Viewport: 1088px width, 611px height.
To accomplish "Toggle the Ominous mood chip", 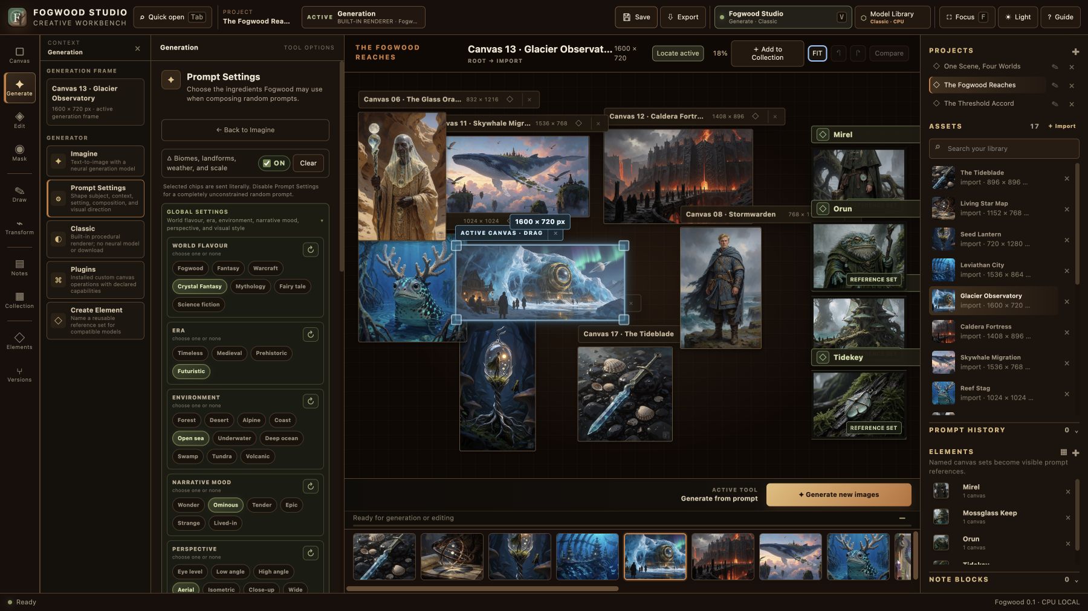I will pyautogui.click(x=225, y=505).
